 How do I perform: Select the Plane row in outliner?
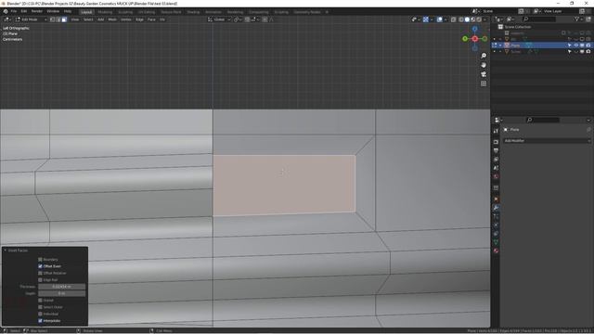(542, 45)
